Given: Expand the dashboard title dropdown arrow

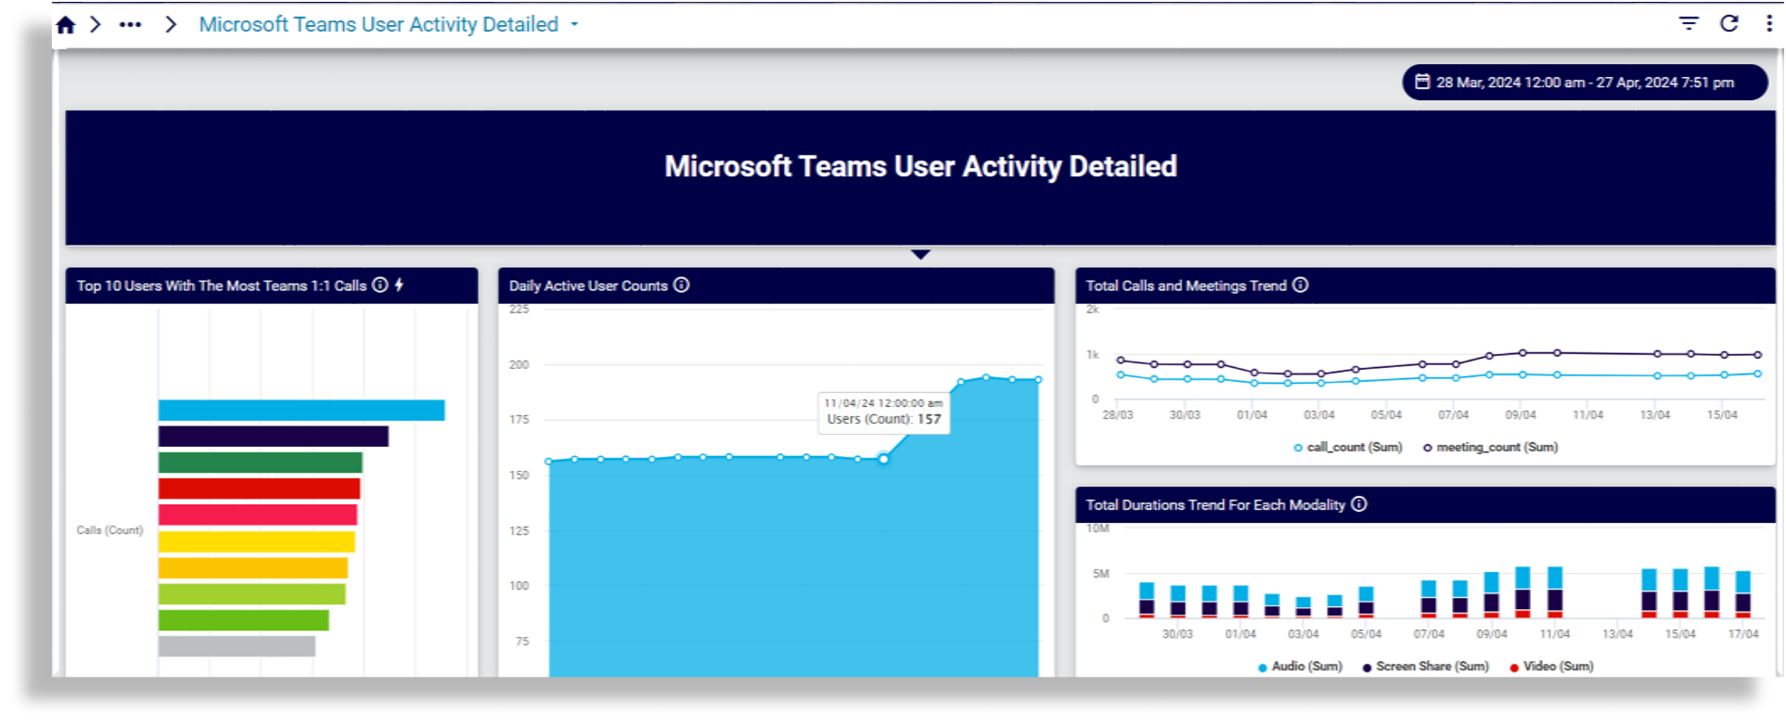Looking at the screenshot, I should [x=574, y=25].
